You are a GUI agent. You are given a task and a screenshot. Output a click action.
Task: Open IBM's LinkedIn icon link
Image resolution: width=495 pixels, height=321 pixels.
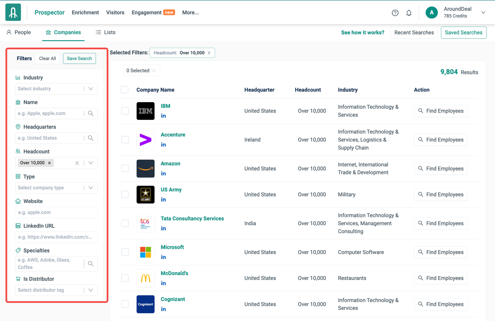(x=164, y=116)
